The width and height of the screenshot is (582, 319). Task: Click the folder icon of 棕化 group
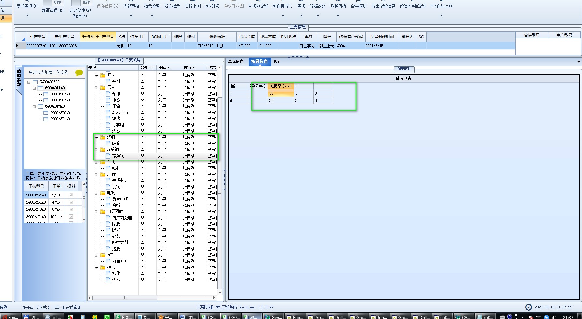(x=103, y=267)
